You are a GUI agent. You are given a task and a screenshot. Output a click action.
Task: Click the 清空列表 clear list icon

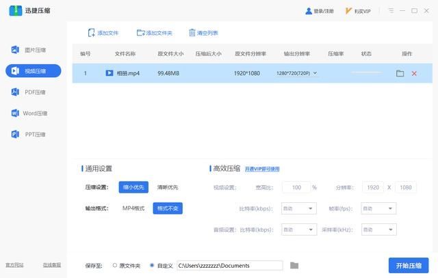point(191,33)
